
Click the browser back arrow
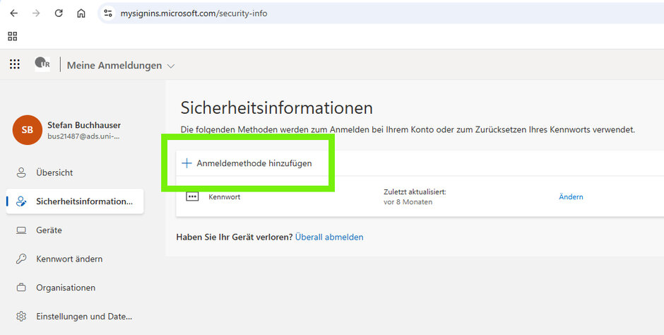(x=13, y=13)
